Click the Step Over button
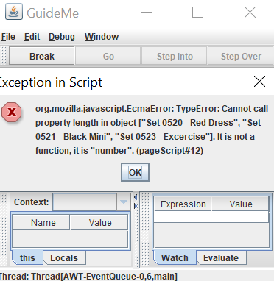Screen dimensions: 274x281 coord(241,57)
